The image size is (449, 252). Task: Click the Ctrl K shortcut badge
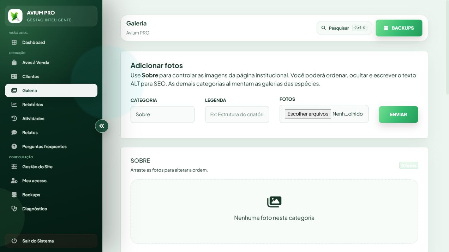tap(360, 28)
